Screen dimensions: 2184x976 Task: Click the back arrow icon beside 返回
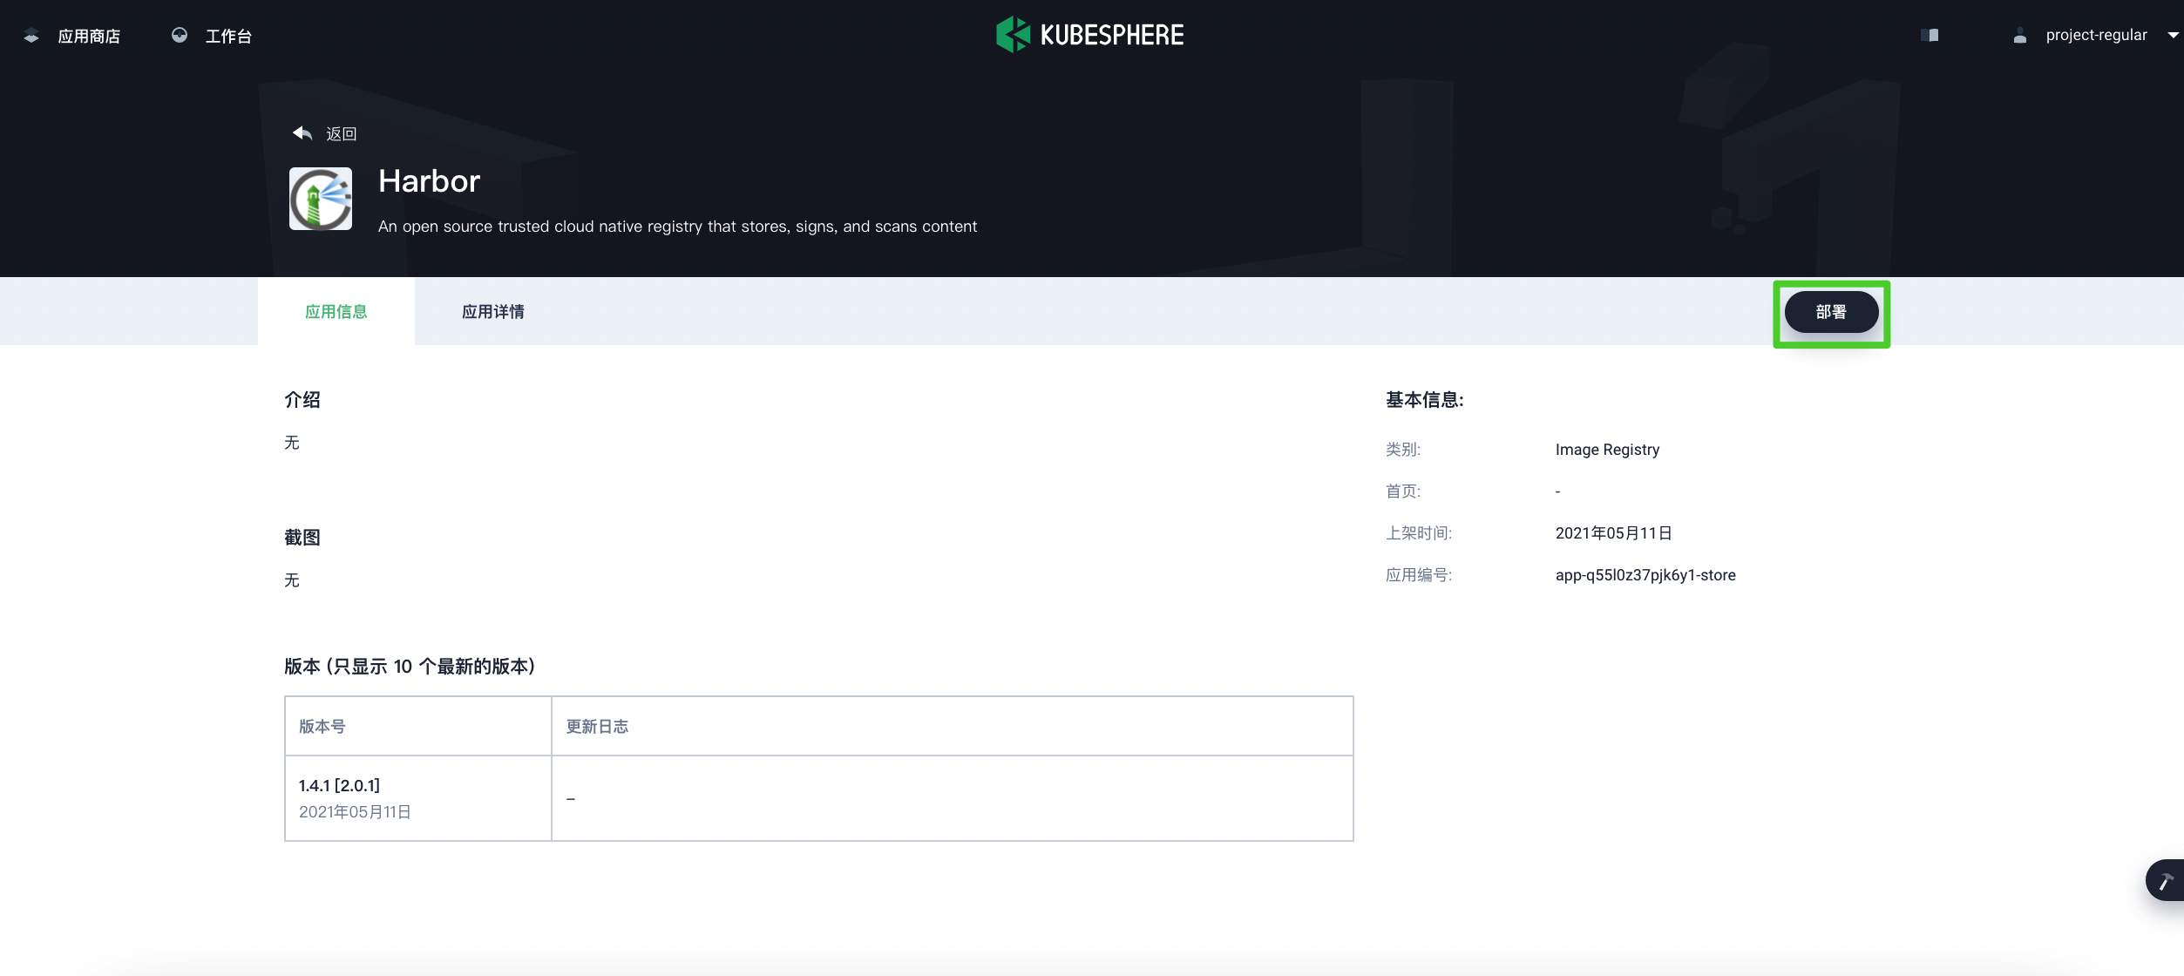tap(302, 132)
